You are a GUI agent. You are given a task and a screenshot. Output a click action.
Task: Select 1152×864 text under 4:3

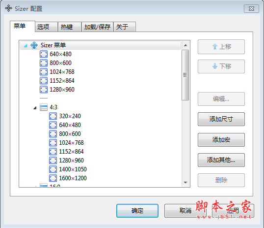pos(71,152)
